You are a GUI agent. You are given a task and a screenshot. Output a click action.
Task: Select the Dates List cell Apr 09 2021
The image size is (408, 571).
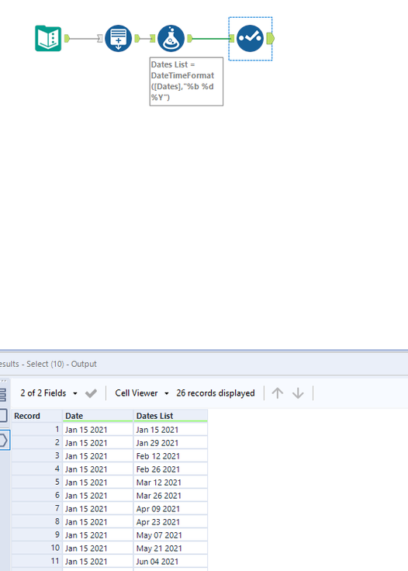(x=171, y=509)
